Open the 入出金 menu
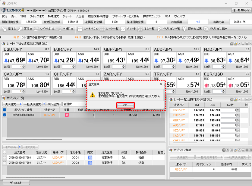252x186 pixels. click(x=80, y=16)
